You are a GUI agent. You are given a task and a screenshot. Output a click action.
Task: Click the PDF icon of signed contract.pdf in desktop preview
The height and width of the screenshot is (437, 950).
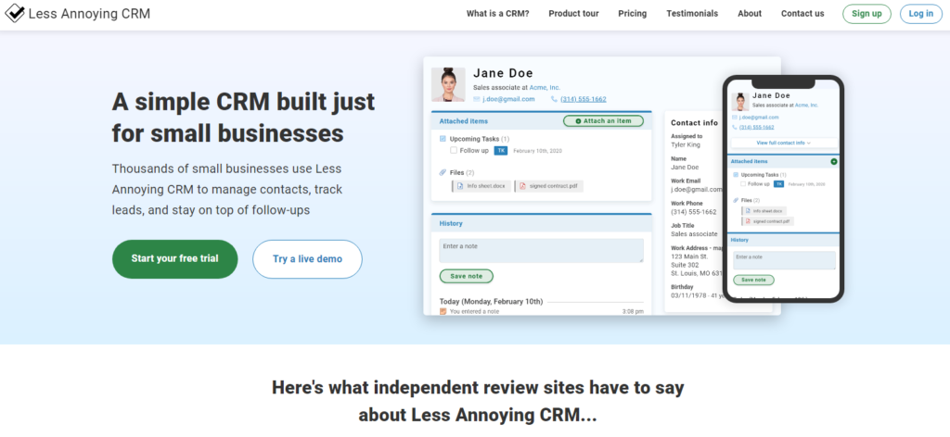[x=523, y=186]
